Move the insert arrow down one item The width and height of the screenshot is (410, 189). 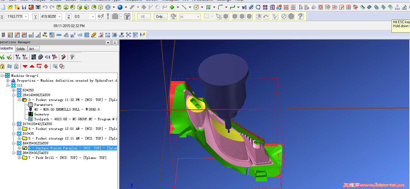pos(25,66)
